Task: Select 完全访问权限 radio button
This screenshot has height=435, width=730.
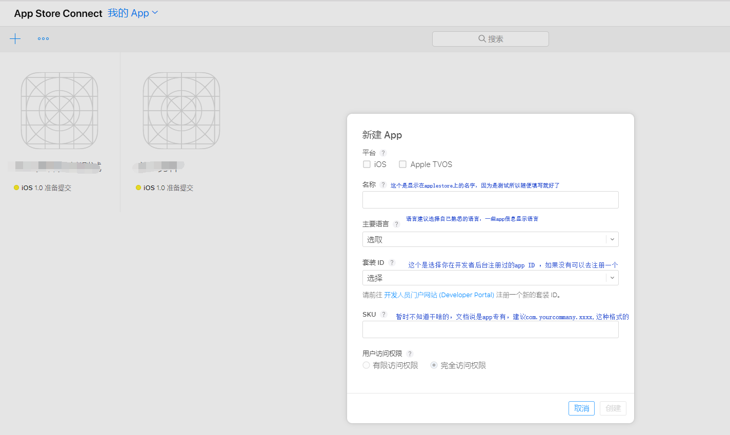Action: pyautogui.click(x=434, y=365)
